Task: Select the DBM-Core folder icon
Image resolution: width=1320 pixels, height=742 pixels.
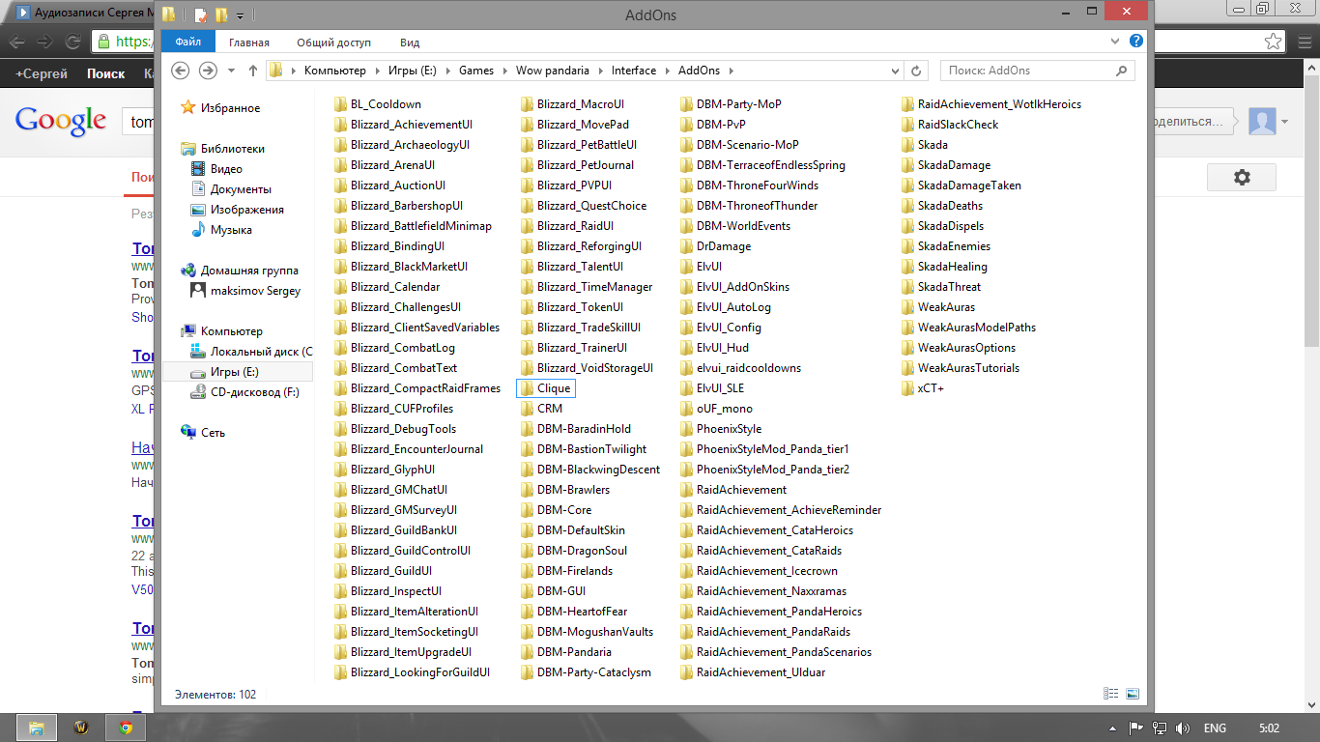Action: 527,510
